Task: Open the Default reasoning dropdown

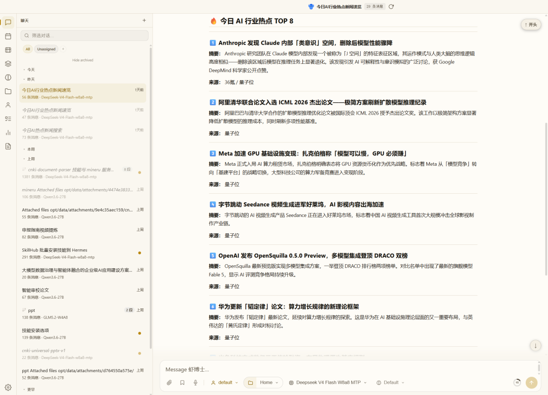Action: [x=390, y=382]
